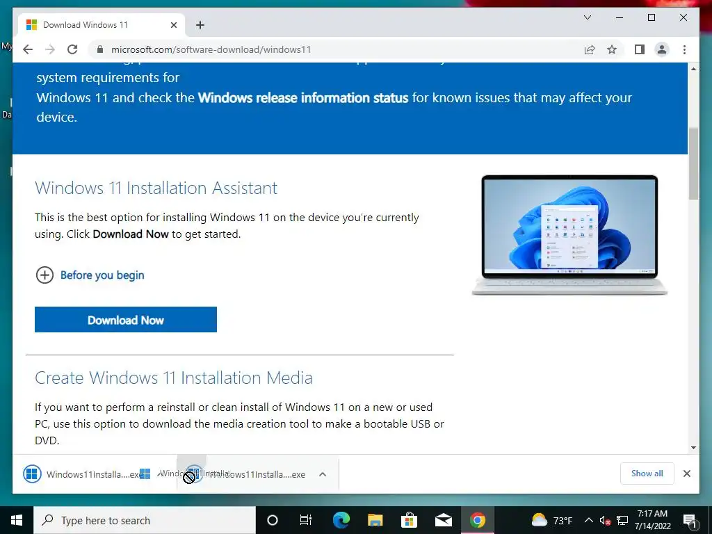Open Cortana from the taskbar
Viewport: 712px width, 534px height.
click(273, 520)
